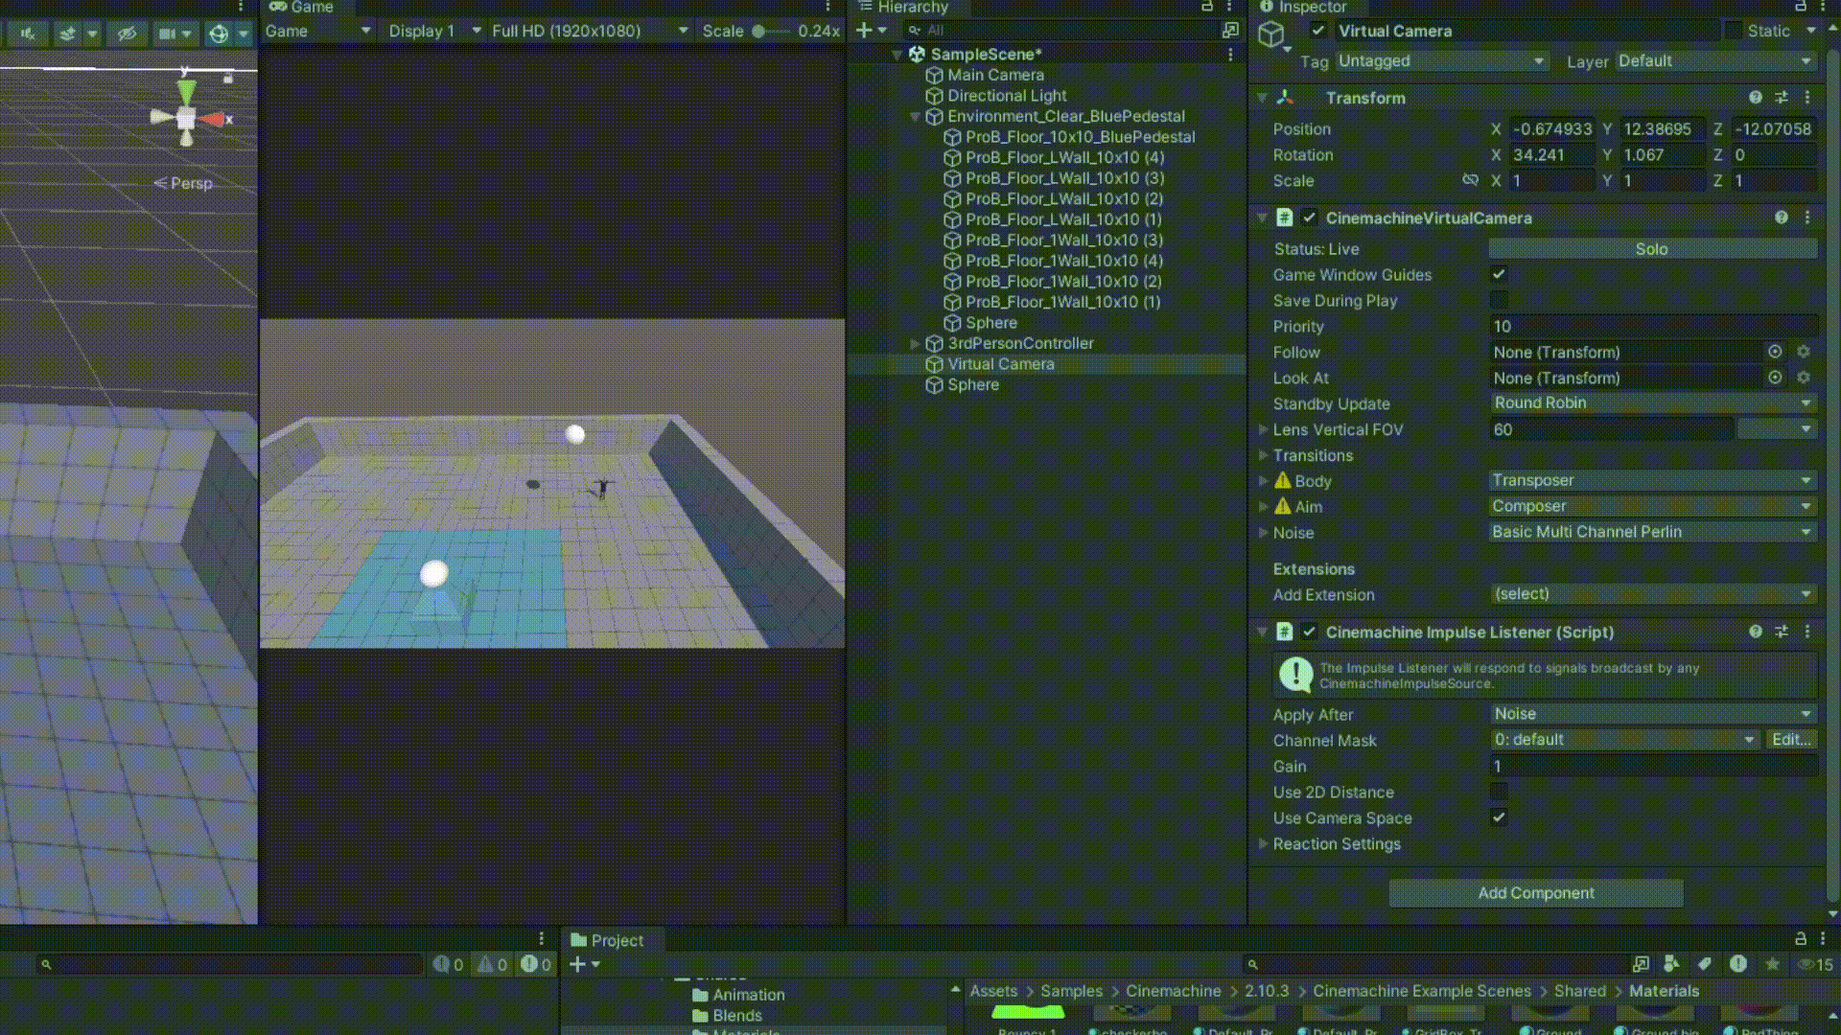1841x1035 pixels.
Task: Adjust the Game view Scale slider
Action: pyautogui.click(x=759, y=32)
